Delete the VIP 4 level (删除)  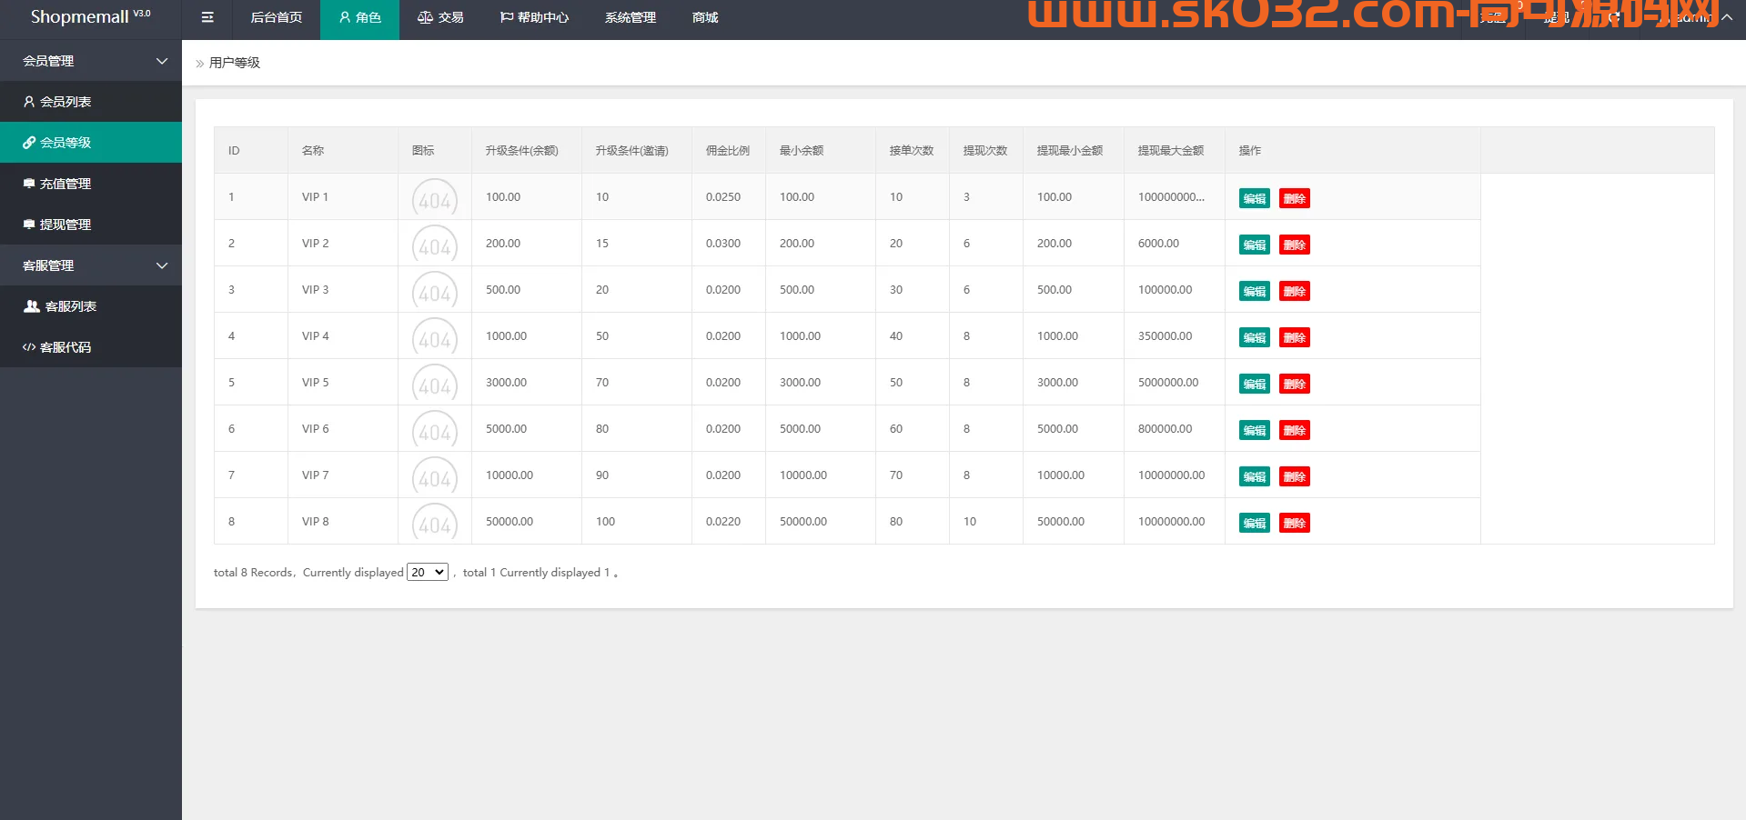1295,337
